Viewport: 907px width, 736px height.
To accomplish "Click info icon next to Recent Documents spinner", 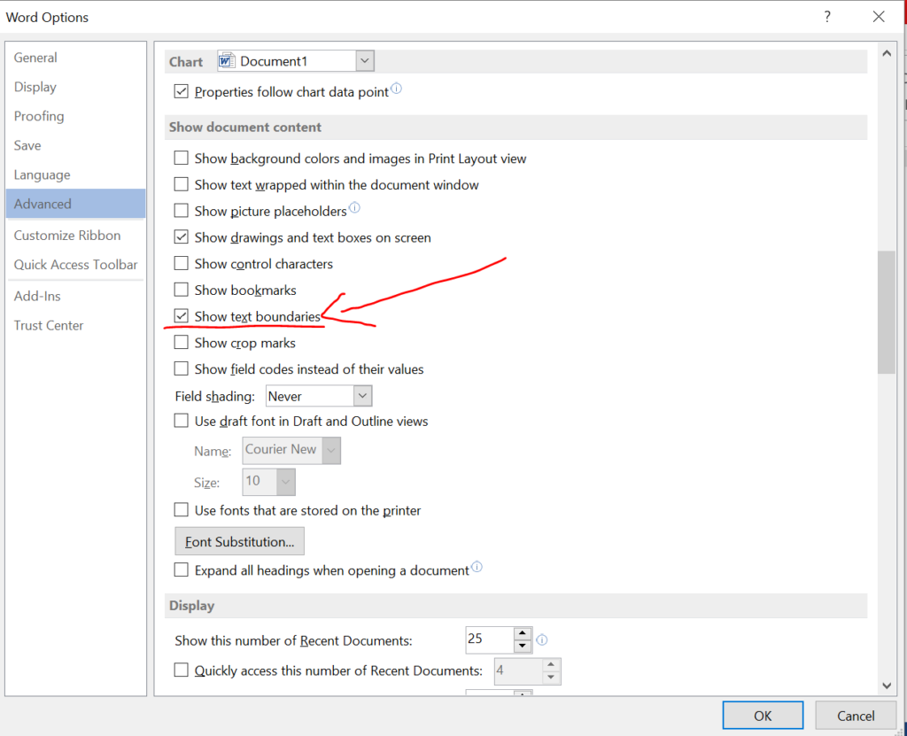I will [x=542, y=640].
